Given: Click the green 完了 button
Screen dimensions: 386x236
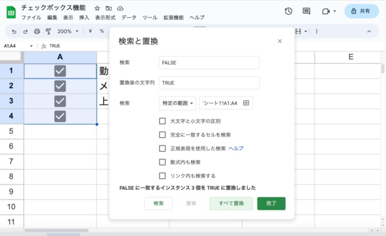Looking at the screenshot, I should click(271, 203).
